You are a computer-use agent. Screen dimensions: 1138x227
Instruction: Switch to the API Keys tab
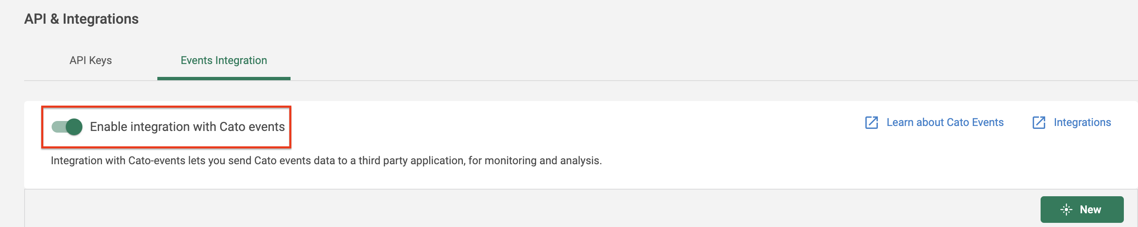click(91, 61)
